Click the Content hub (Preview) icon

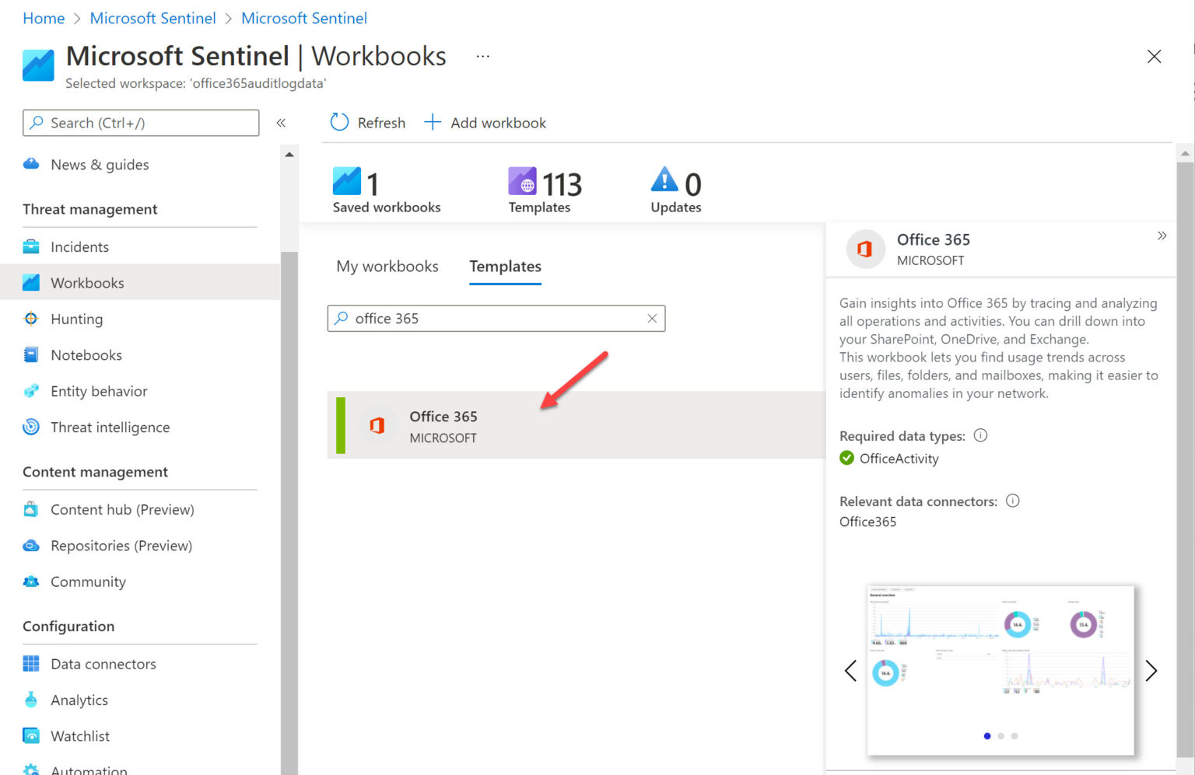[x=30, y=509]
